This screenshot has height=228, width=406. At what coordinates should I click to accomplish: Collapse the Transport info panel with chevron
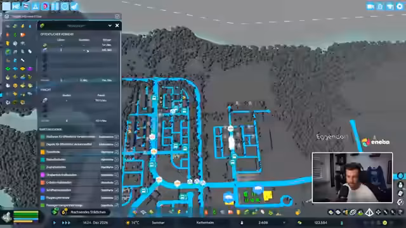pyautogui.click(x=110, y=25)
